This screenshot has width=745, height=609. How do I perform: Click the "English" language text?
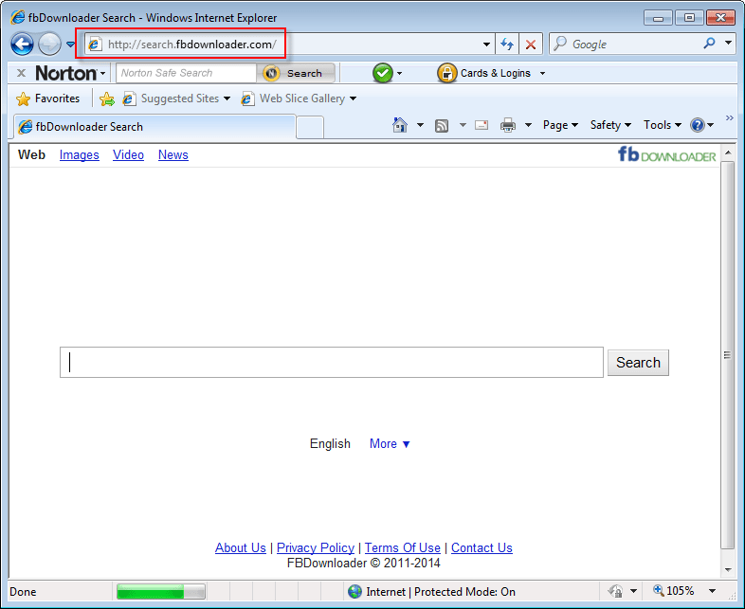[x=330, y=444]
